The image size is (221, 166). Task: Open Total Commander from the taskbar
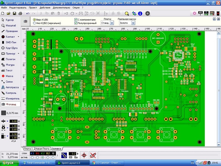[x=37, y=163]
